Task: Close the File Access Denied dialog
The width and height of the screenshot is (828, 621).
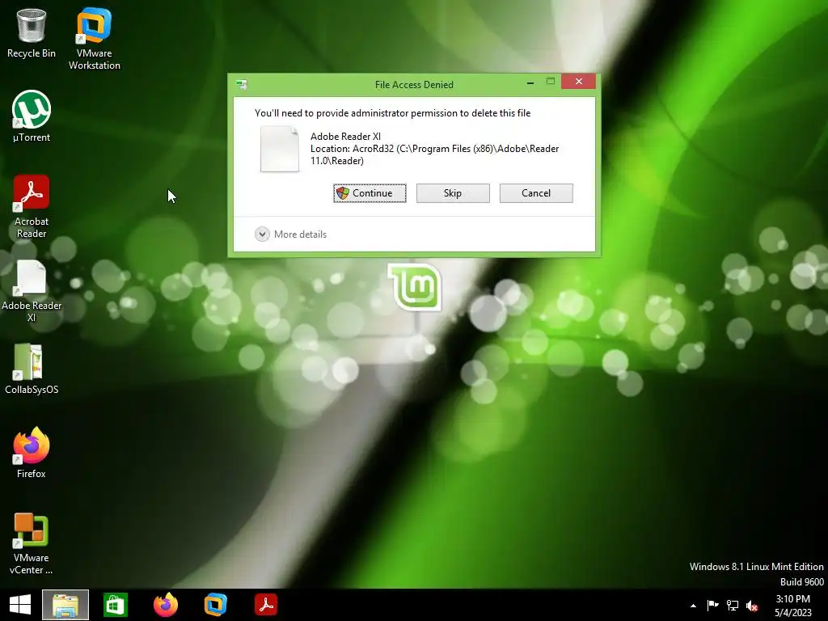Action: [578, 82]
